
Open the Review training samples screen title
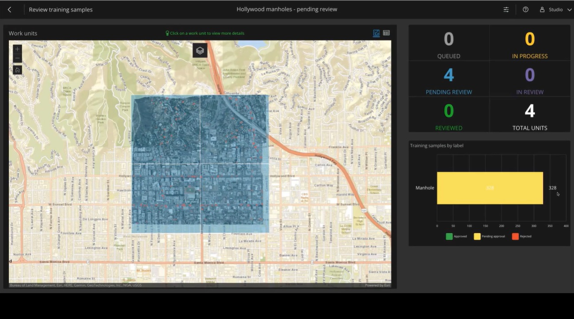61,9
